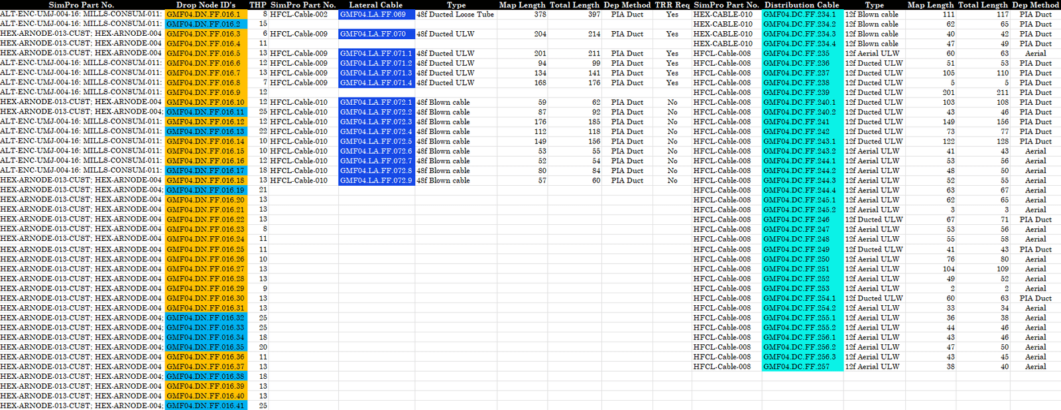Click drop node GMF04.DN.FF.016.29
Screen dimensions: 1061x410
point(206,289)
